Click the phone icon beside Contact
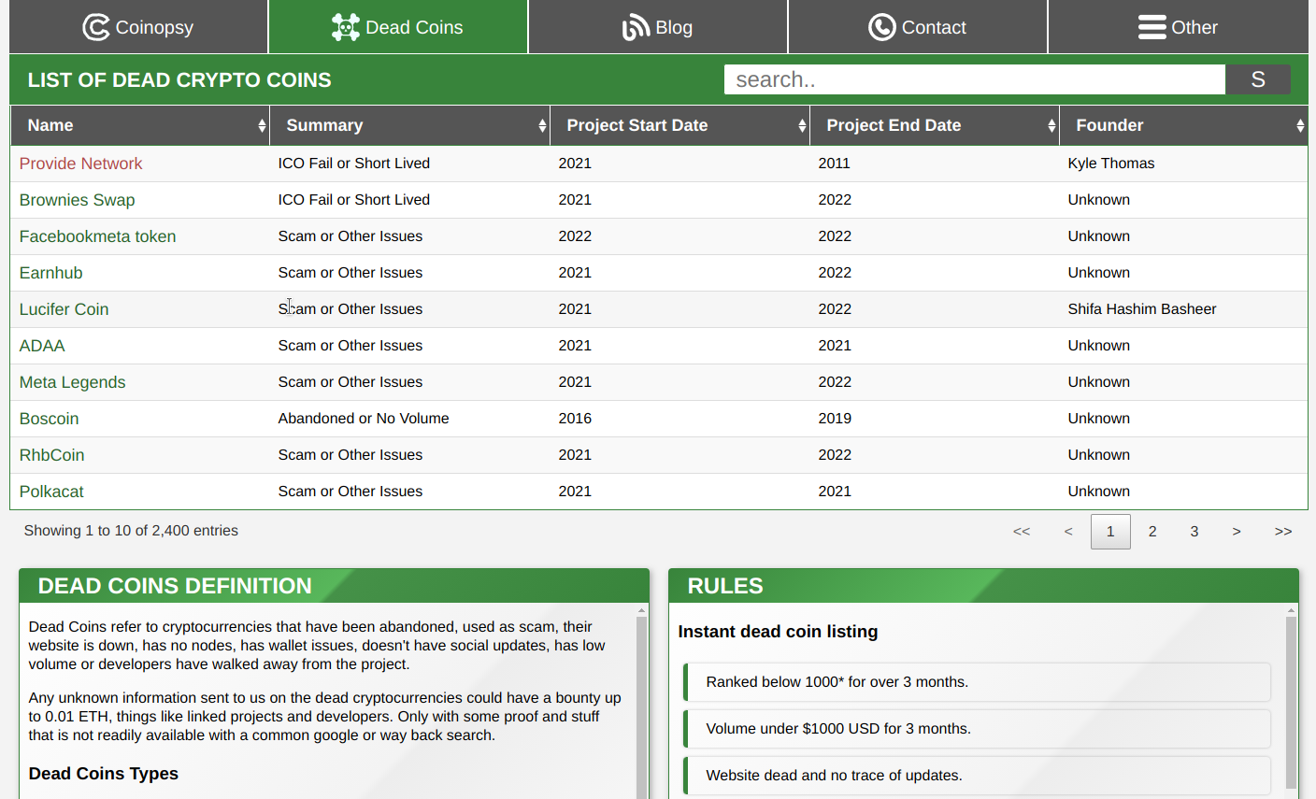1316x799 pixels. [882, 27]
